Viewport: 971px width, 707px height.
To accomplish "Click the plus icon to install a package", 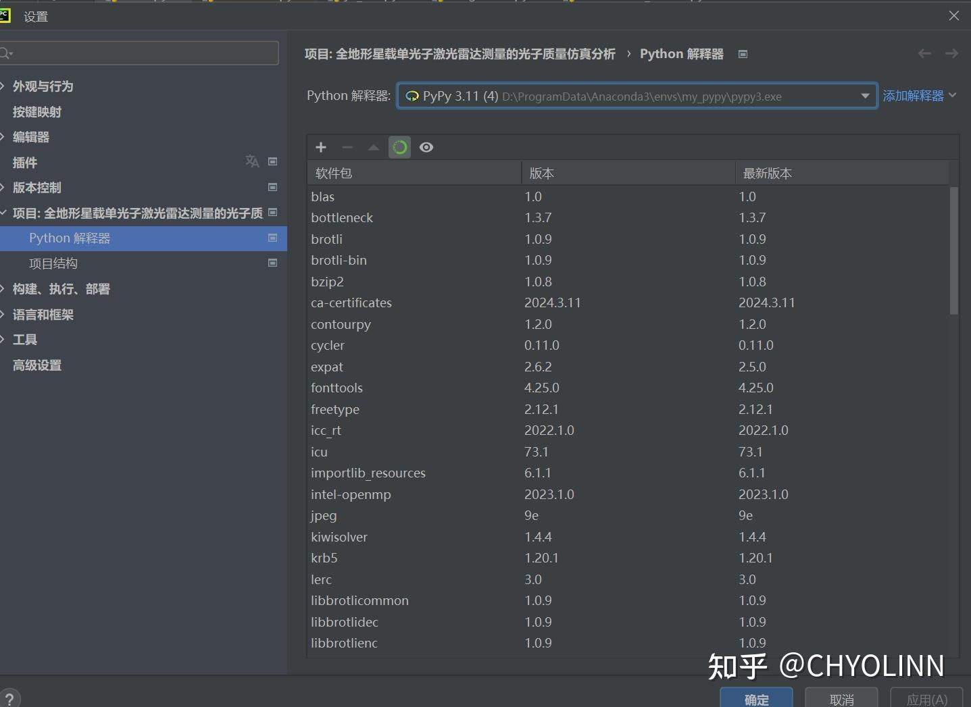I will pyautogui.click(x=320, y=147).
